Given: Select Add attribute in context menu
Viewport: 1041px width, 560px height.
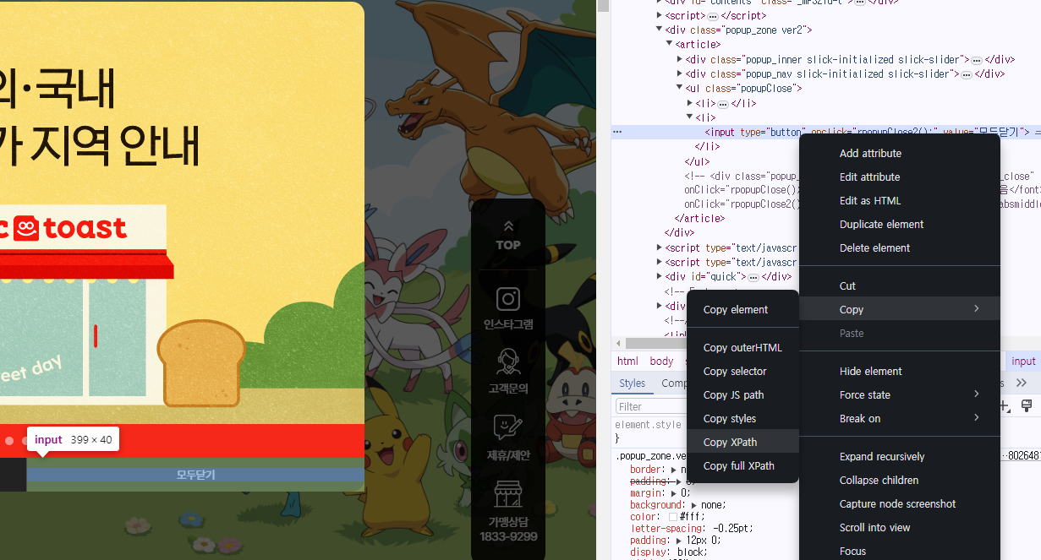Looking at the screenshot, I should point(900,153).
